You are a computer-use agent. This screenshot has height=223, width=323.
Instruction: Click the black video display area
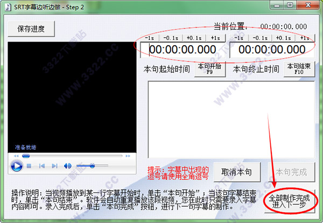[x=72, y=97]
